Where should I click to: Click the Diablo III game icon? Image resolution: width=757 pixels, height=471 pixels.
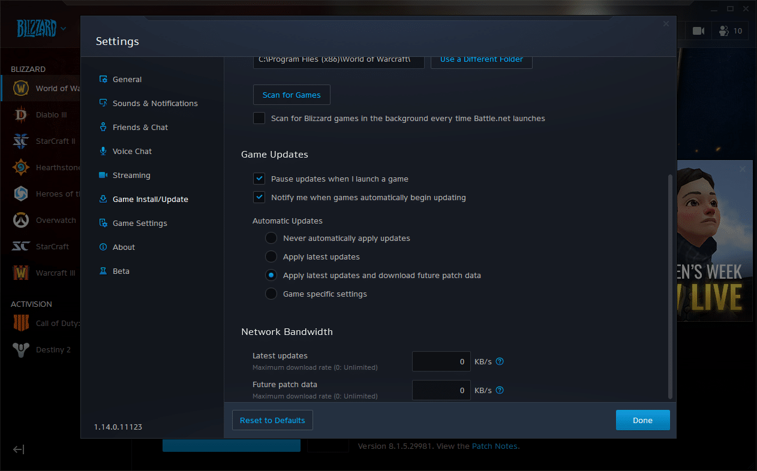pos(21,114)
